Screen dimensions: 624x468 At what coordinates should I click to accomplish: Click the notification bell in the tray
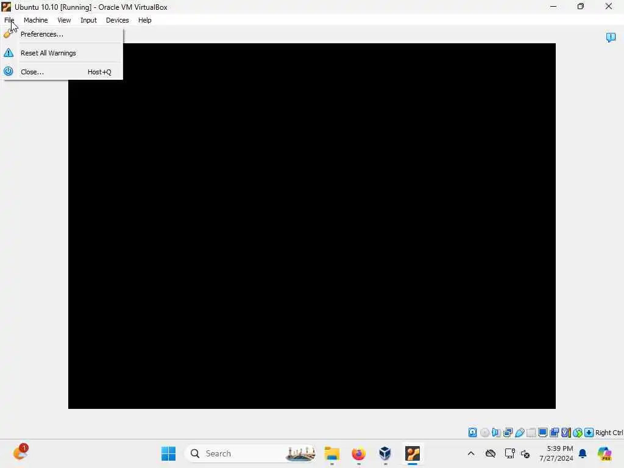point(583,453)
